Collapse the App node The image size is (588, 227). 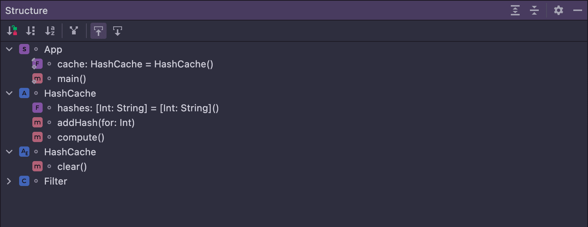[9, 49]
